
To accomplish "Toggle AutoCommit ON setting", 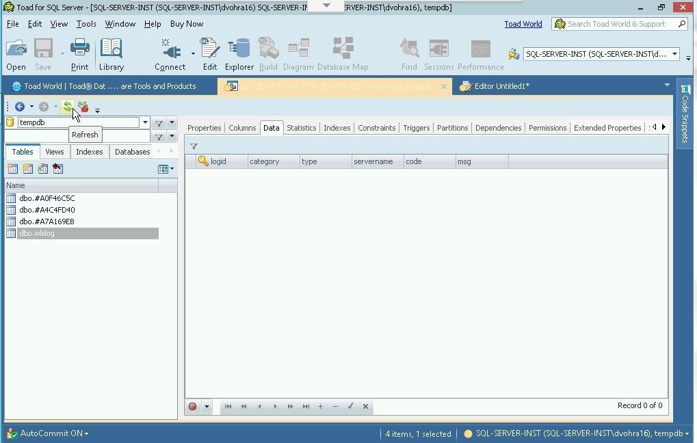I will pos(53,433).
